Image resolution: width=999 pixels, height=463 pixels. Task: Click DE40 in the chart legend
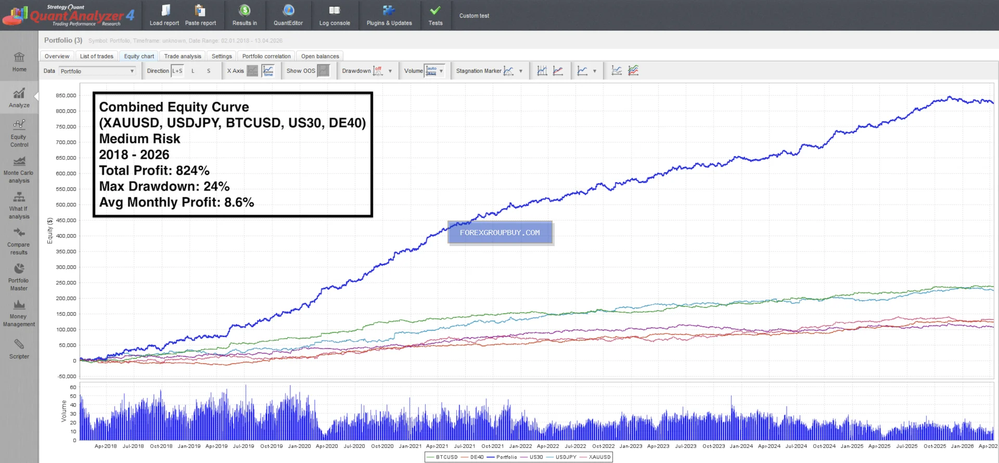click(472, 457)
